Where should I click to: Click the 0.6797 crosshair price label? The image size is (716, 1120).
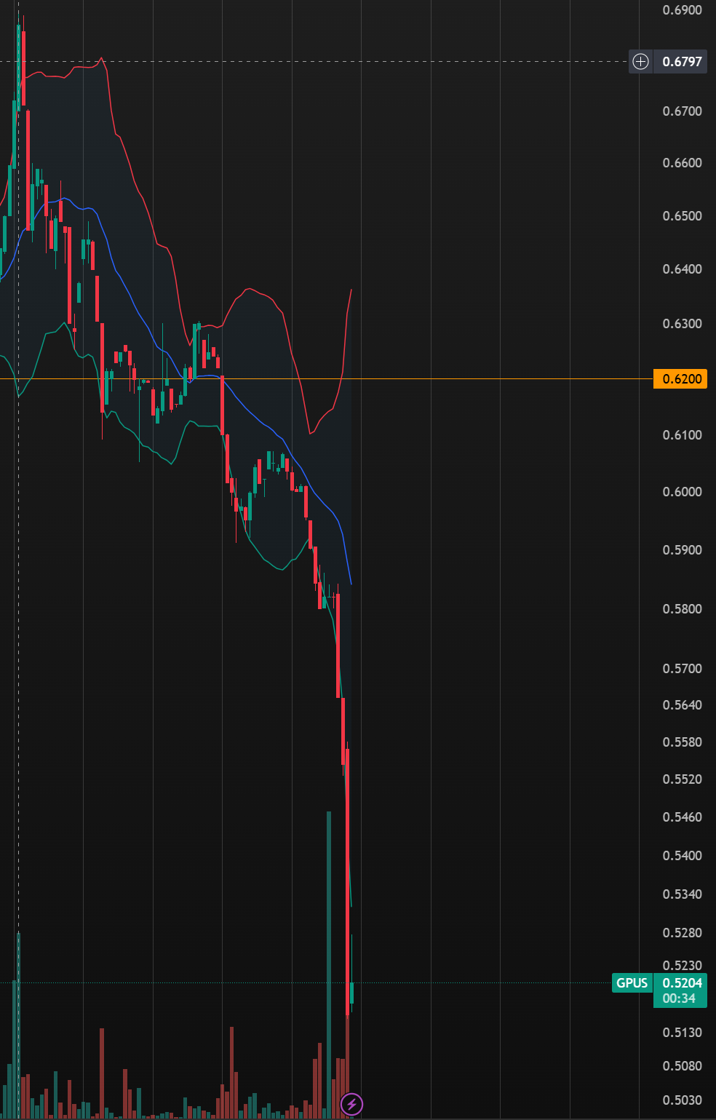tap(682, 61)
